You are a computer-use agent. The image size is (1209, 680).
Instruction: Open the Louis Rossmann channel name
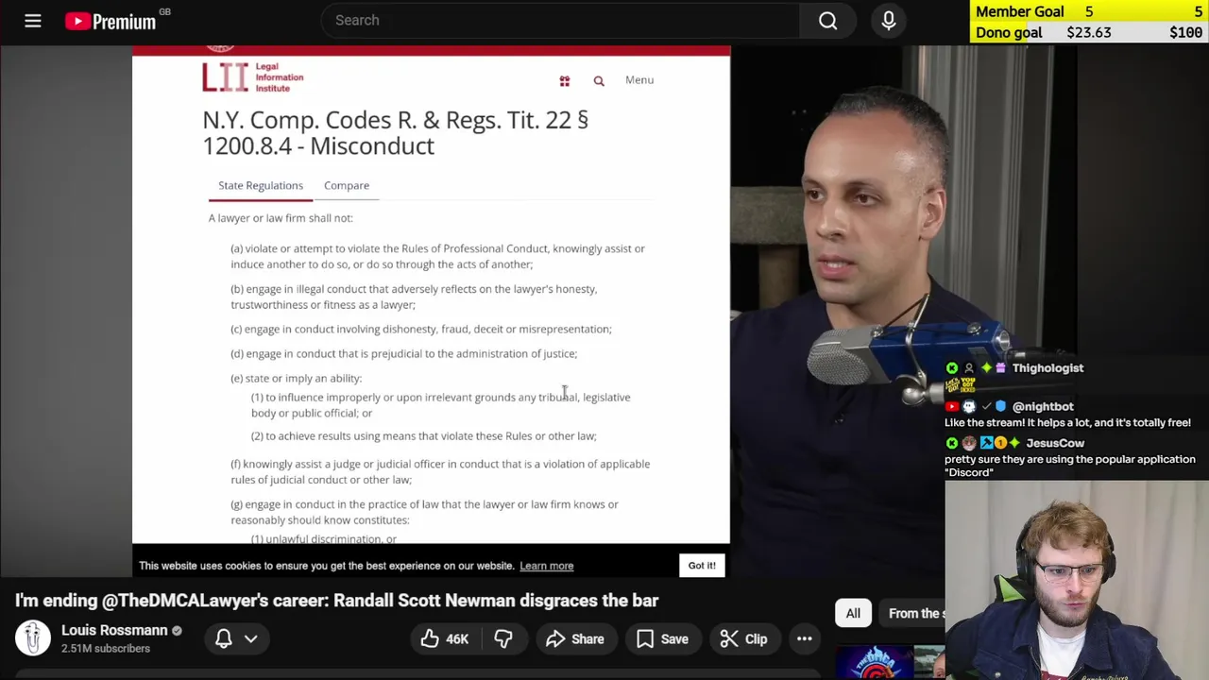(x=114, y=630)
